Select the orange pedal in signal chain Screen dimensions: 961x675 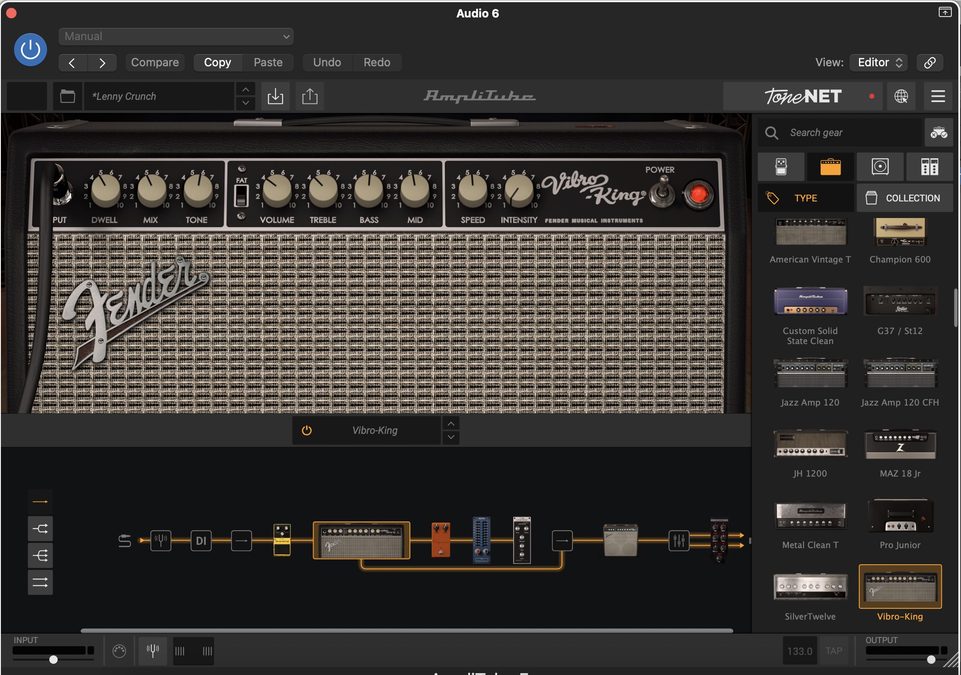click(440, 540)
